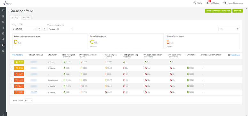Click the 13.45% tomgang value
This screenshot has height=116, width=248.
[x=85, y=86]
